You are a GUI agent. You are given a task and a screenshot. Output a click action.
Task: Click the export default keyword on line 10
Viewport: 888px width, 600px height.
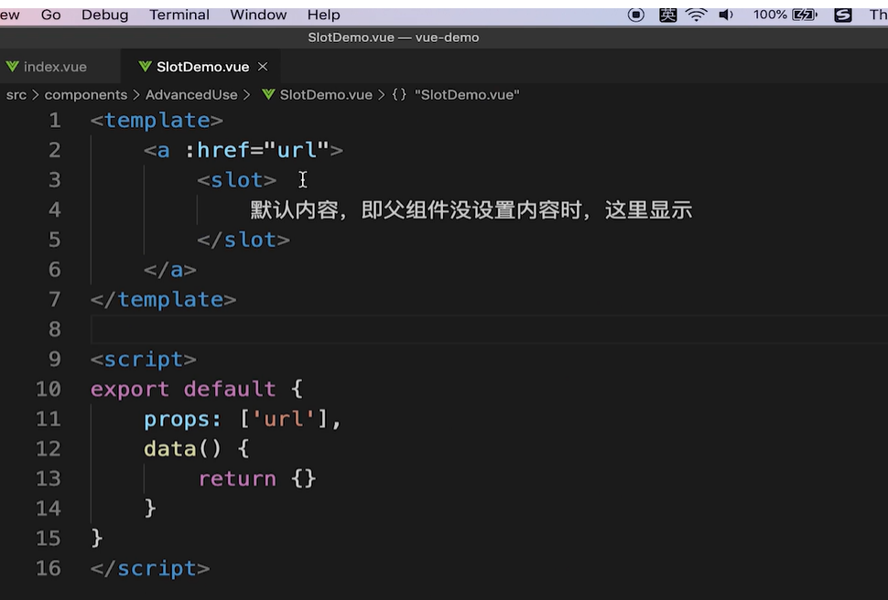pos(183,389)
